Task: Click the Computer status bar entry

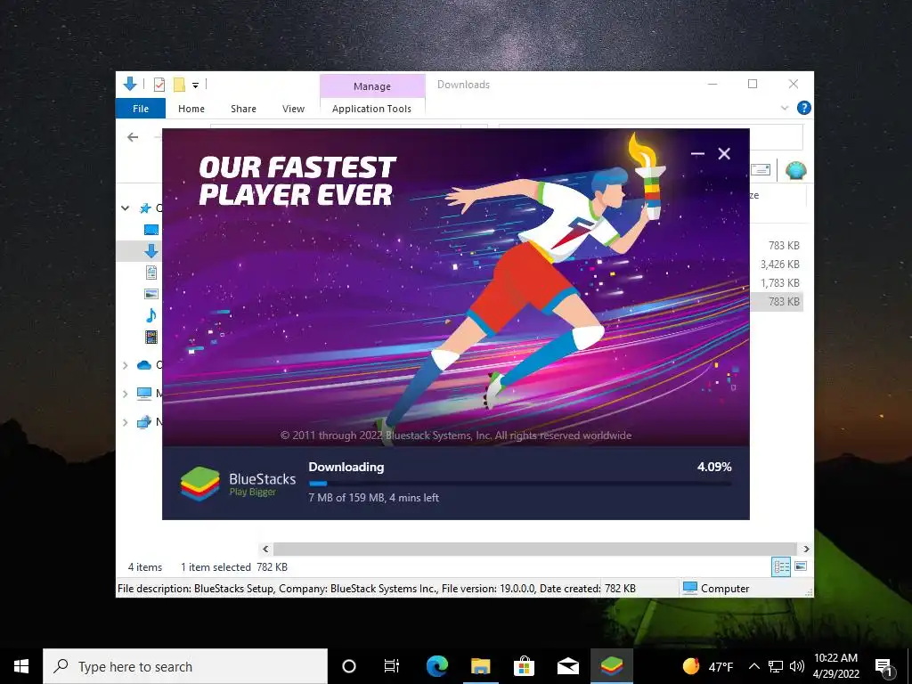Action: (x=716, y=588)
